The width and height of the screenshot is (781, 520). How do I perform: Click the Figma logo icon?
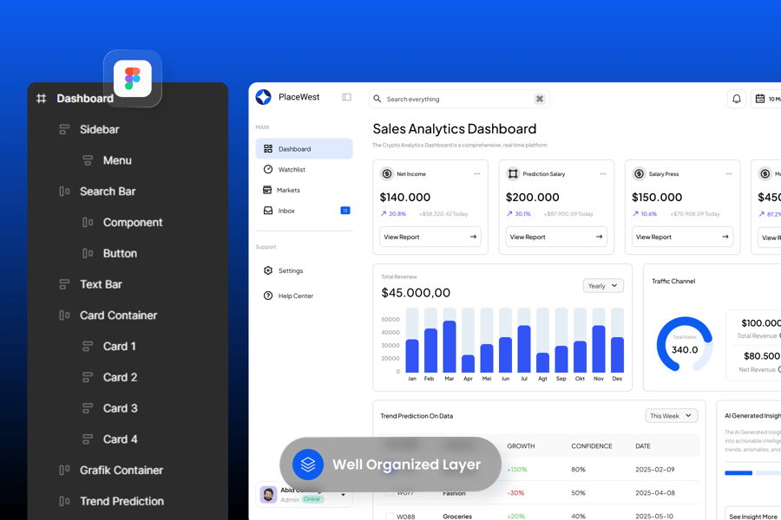[132, 79]
